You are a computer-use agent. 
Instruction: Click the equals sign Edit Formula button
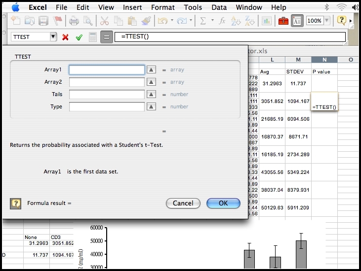[x=106, y=37]
